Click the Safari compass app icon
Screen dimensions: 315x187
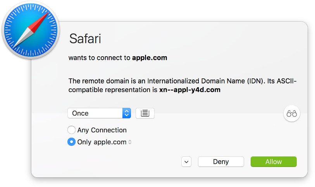pyautogui.click(x=31, y=30)
